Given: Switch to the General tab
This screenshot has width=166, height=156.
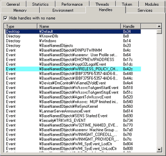Looking at the screenshot, I should [13, 4].
